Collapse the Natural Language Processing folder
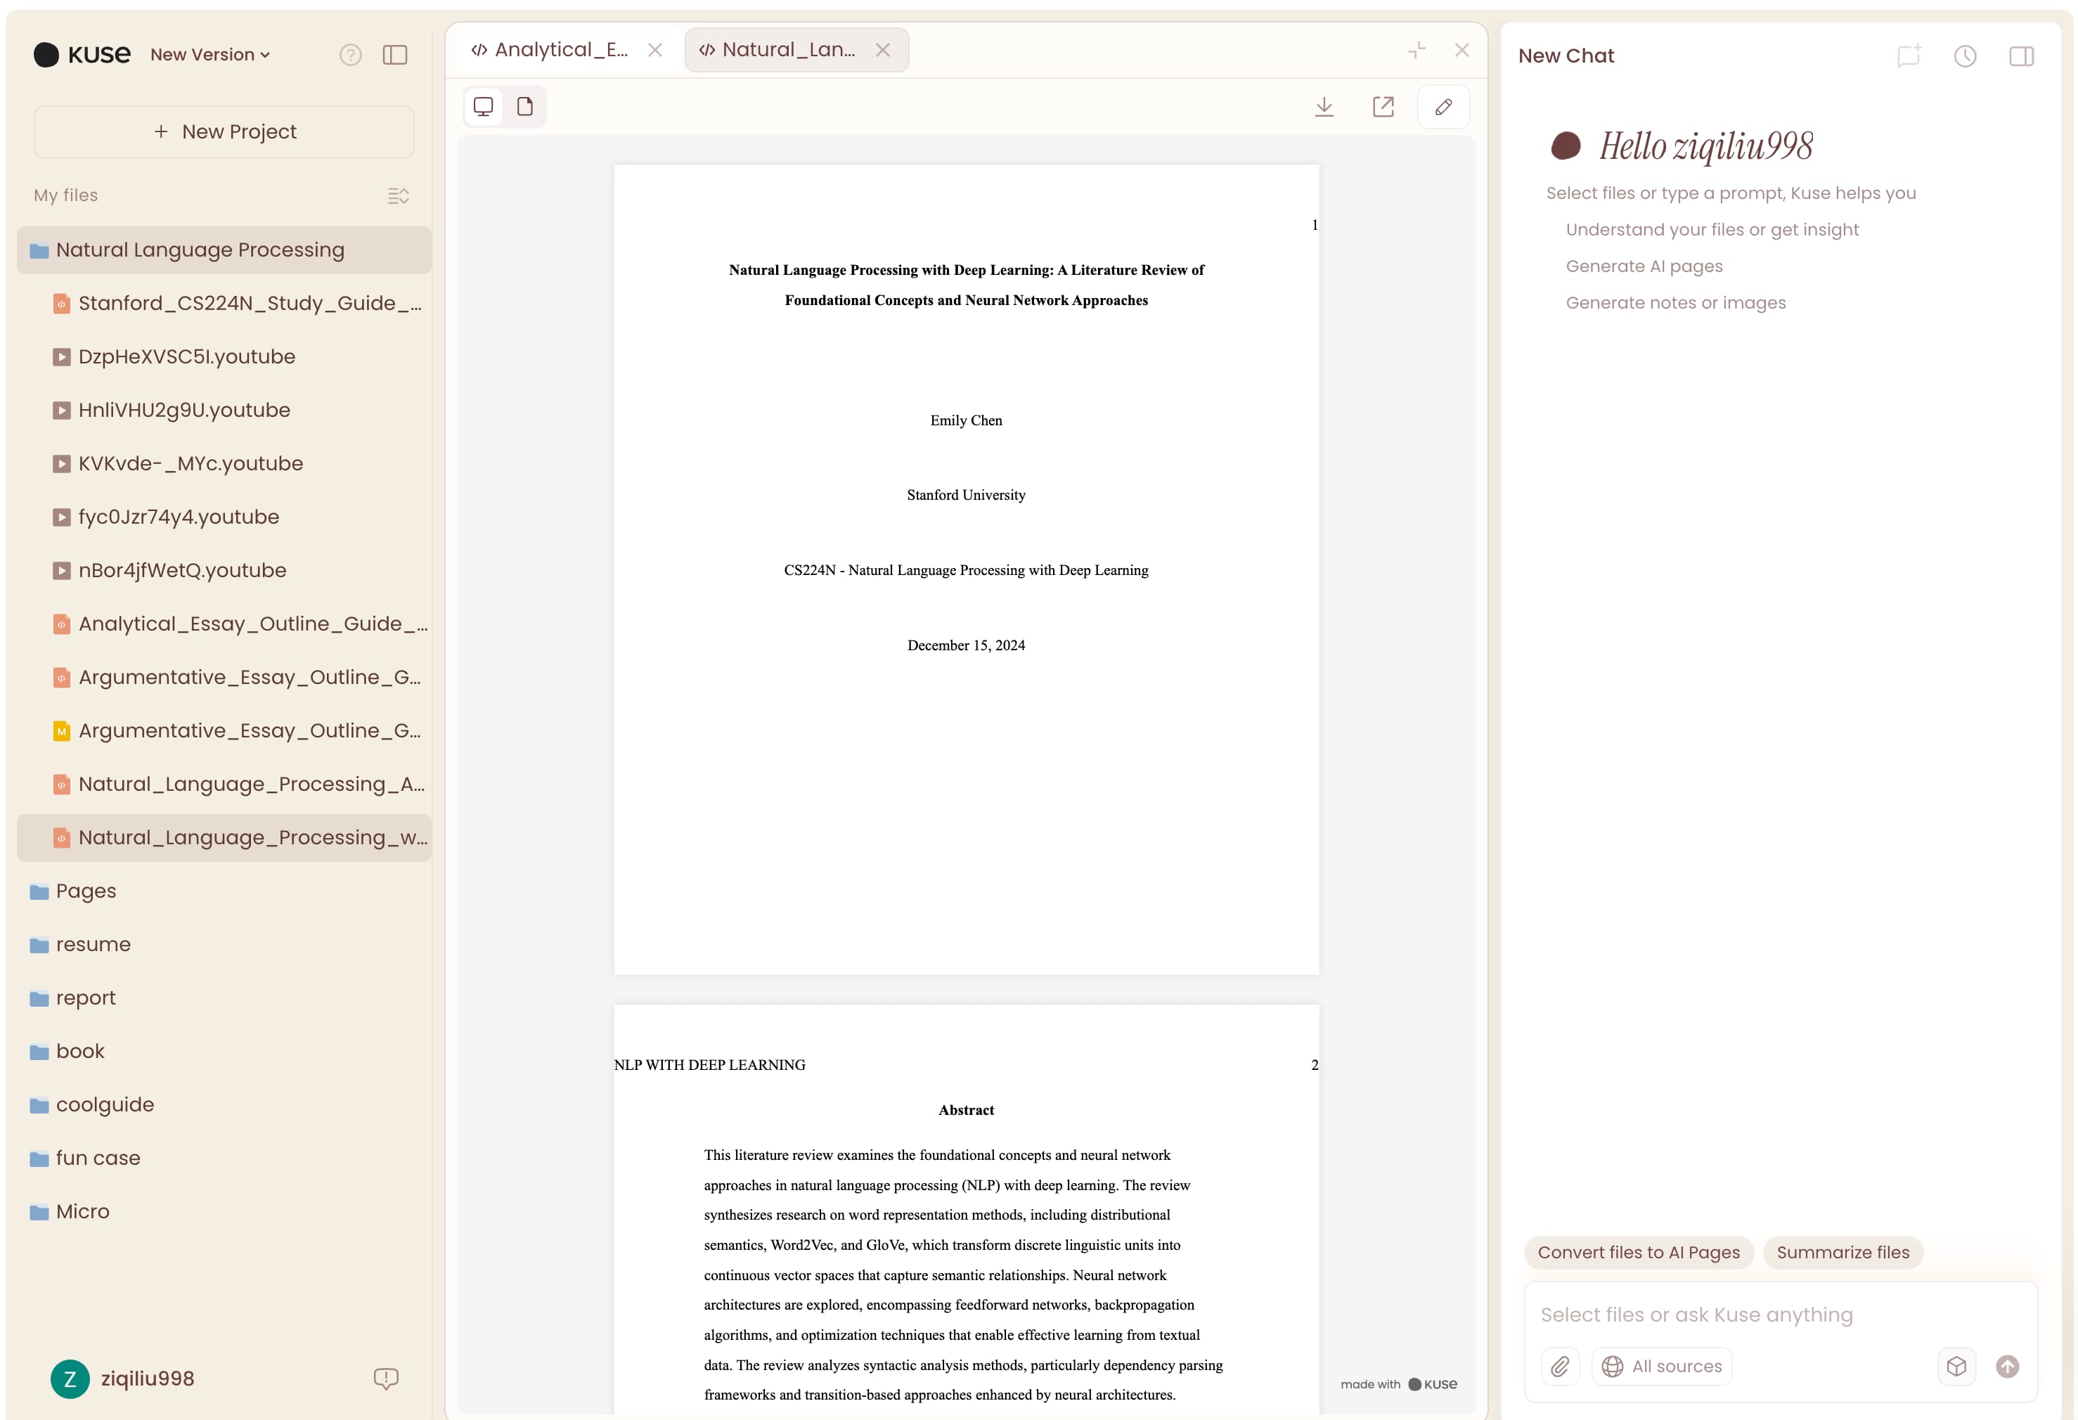The width and height of the screenshot is (2078, 1420). pos(224,250)
